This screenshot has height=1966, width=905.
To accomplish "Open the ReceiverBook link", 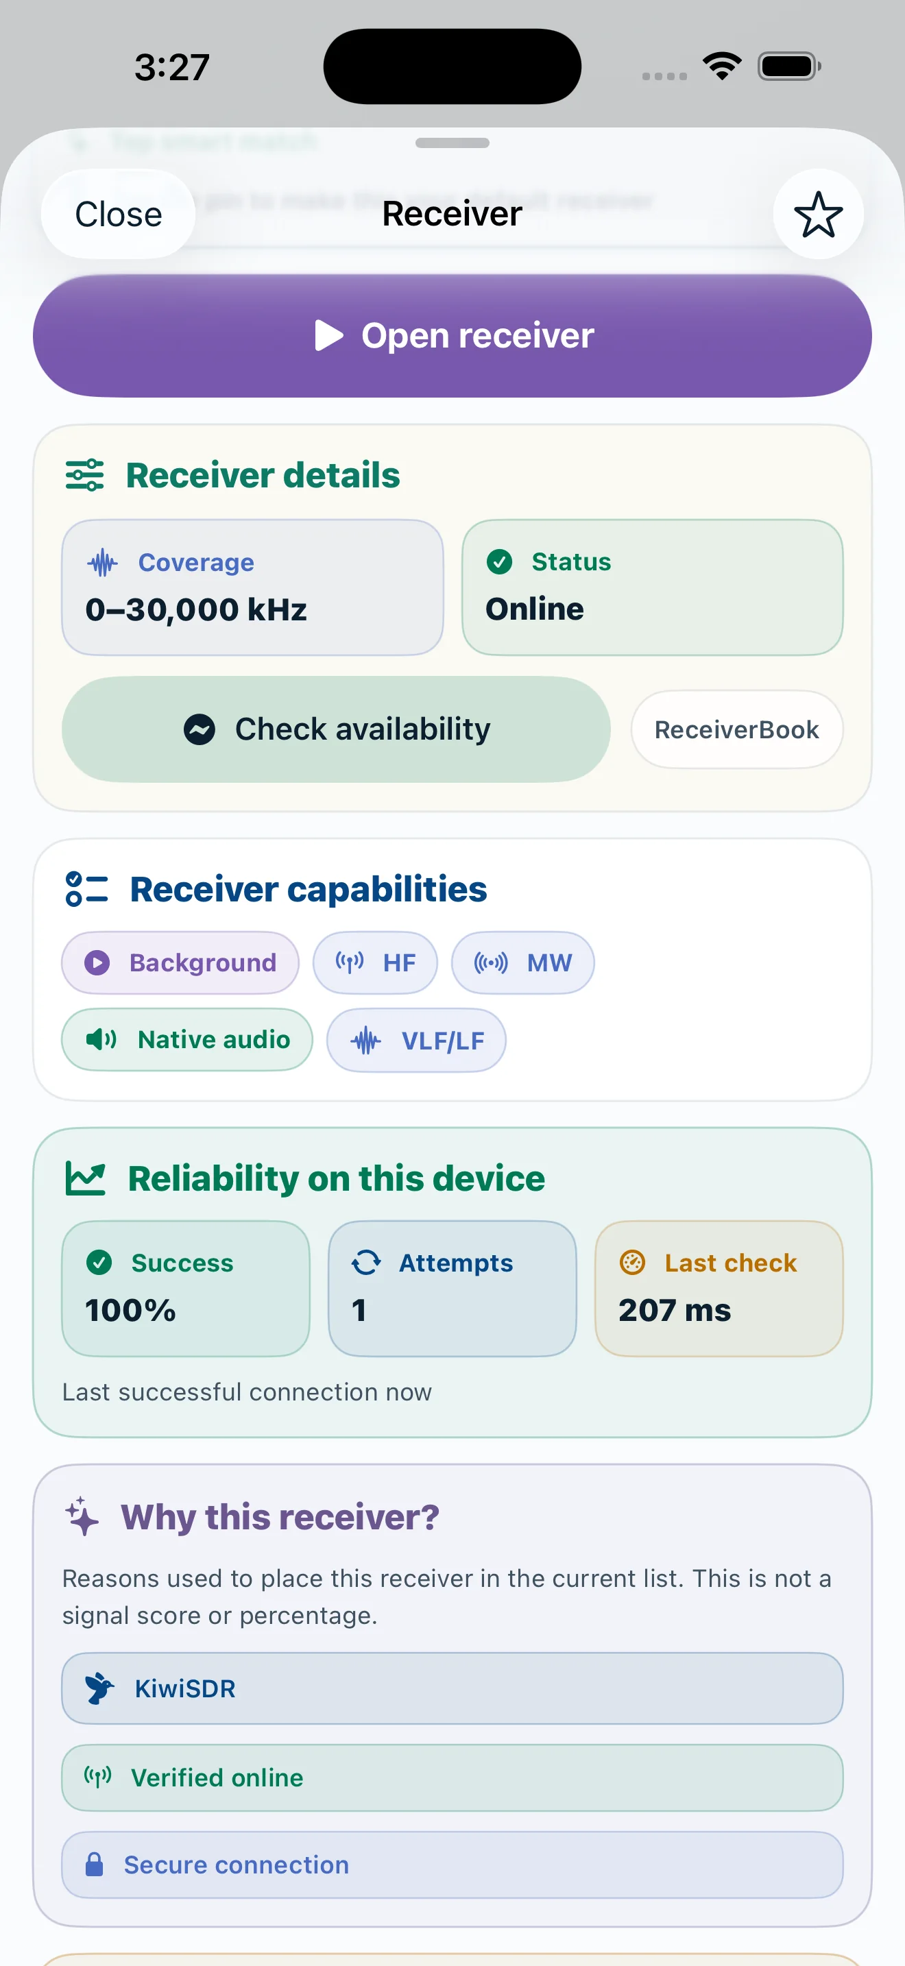I will pyautogui.click(x=737, y=729).
